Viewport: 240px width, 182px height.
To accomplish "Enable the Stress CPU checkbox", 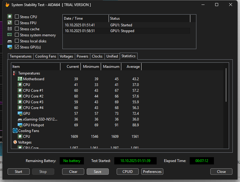I will click(x=17, y=17).
